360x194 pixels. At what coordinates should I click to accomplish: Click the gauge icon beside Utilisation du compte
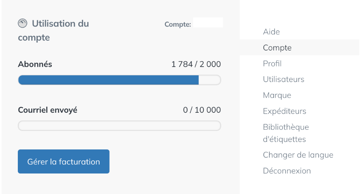tap(23, 23)
